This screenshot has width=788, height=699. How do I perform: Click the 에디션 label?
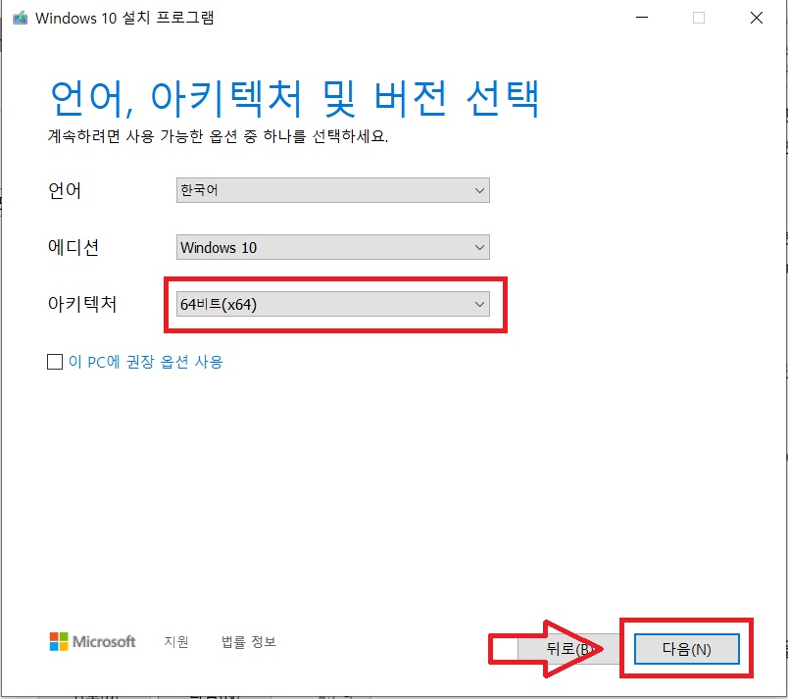[x=74, y=247]
